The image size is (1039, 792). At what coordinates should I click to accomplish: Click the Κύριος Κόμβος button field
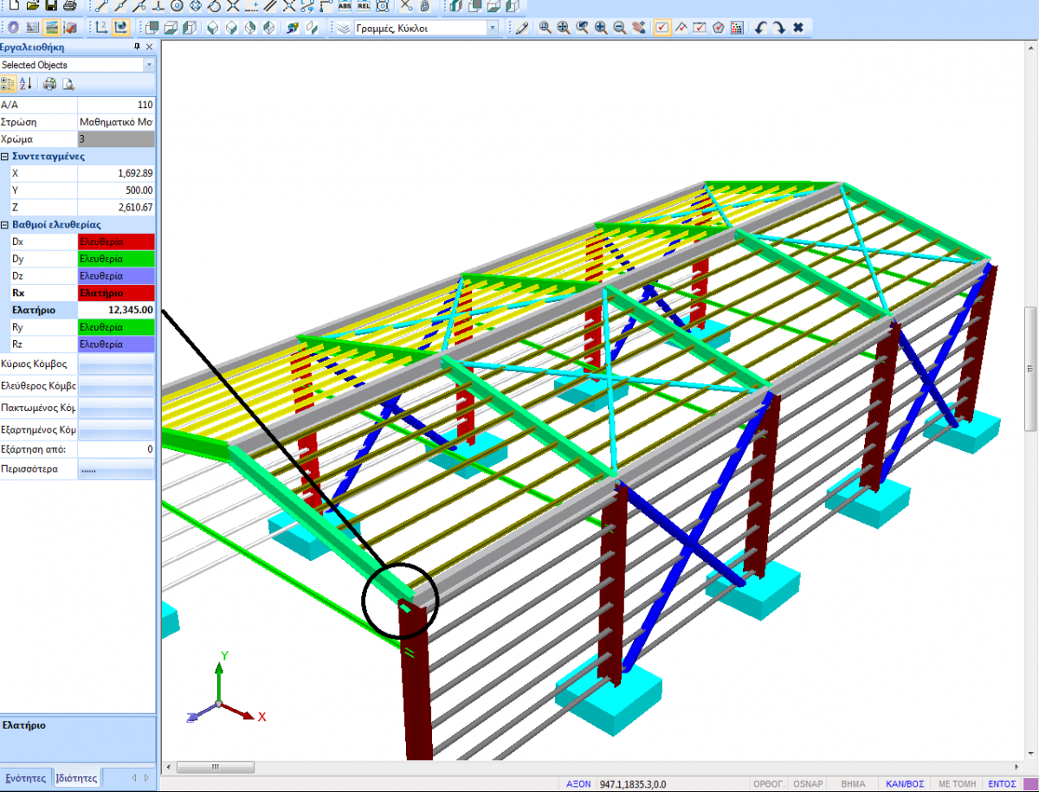(x=116, y=364)
